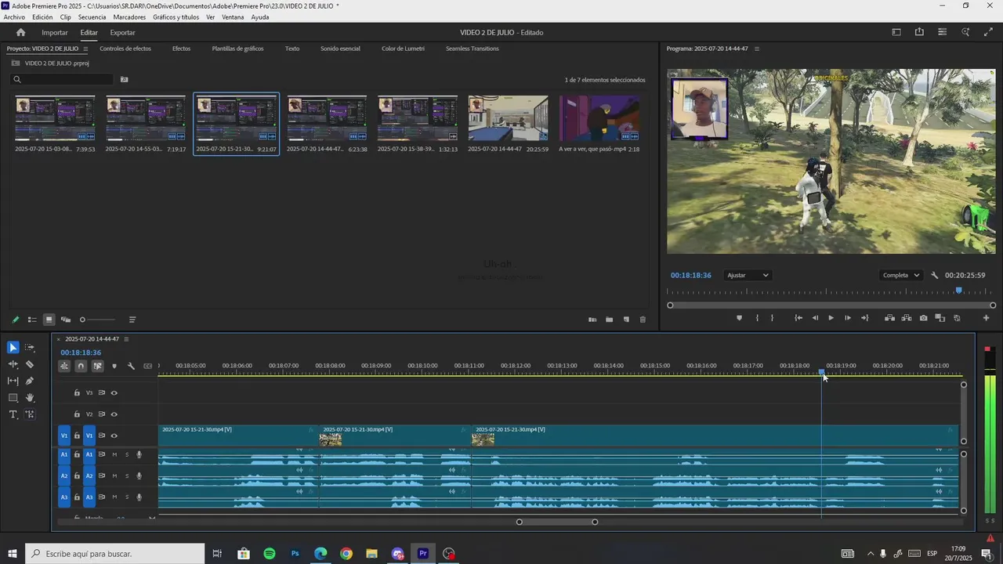Toggle Snap in timeline (magnet)
Screen dimensions: 1003x564
coord(81,366)
